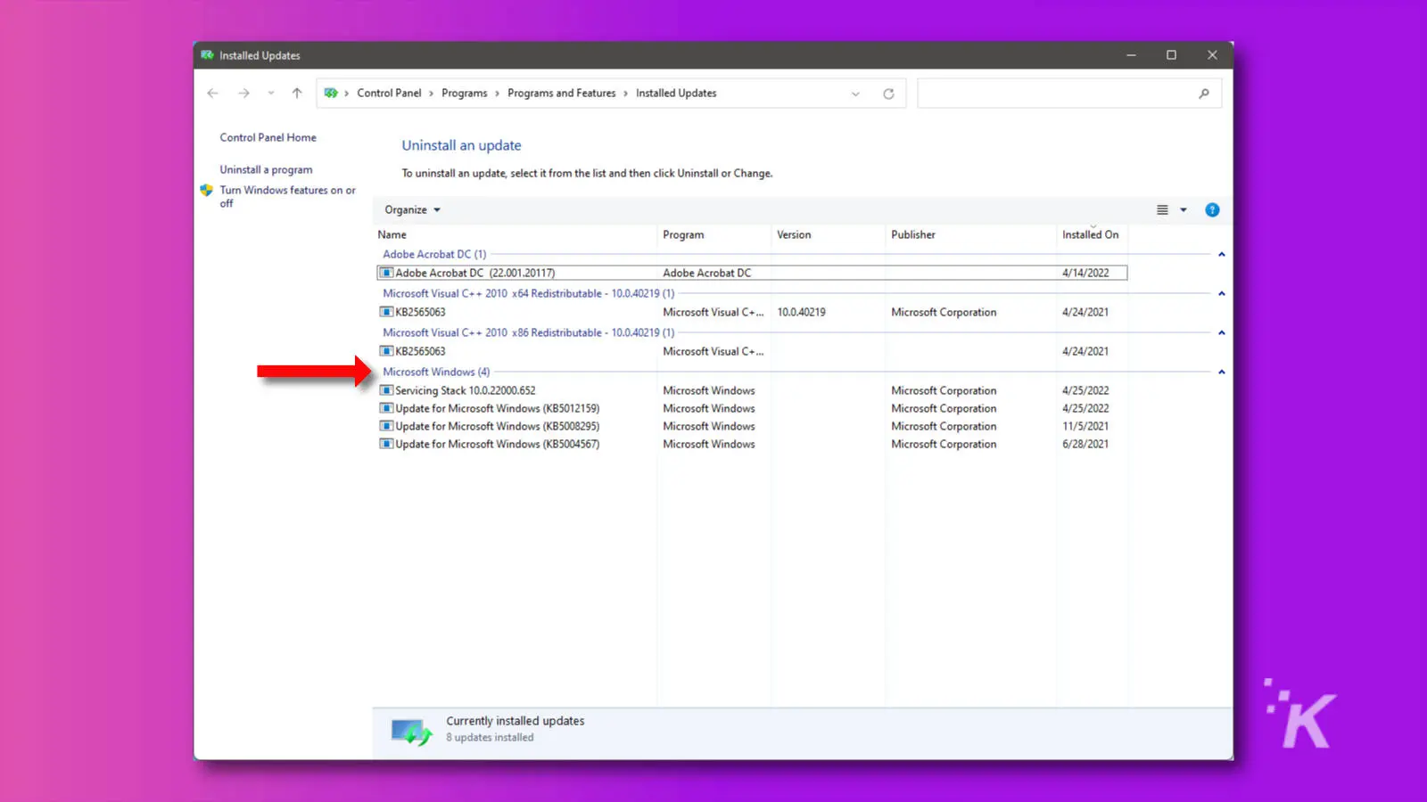The width and height of the screenshot is (1427, 802).
Task: Expand the address bar history dropdown
Action: tap(855, 94)
